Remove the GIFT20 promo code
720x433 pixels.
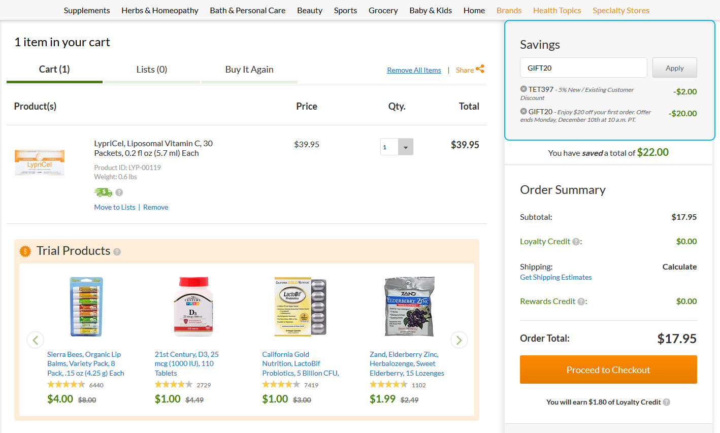pyautogui.click(x=523, y=111)
